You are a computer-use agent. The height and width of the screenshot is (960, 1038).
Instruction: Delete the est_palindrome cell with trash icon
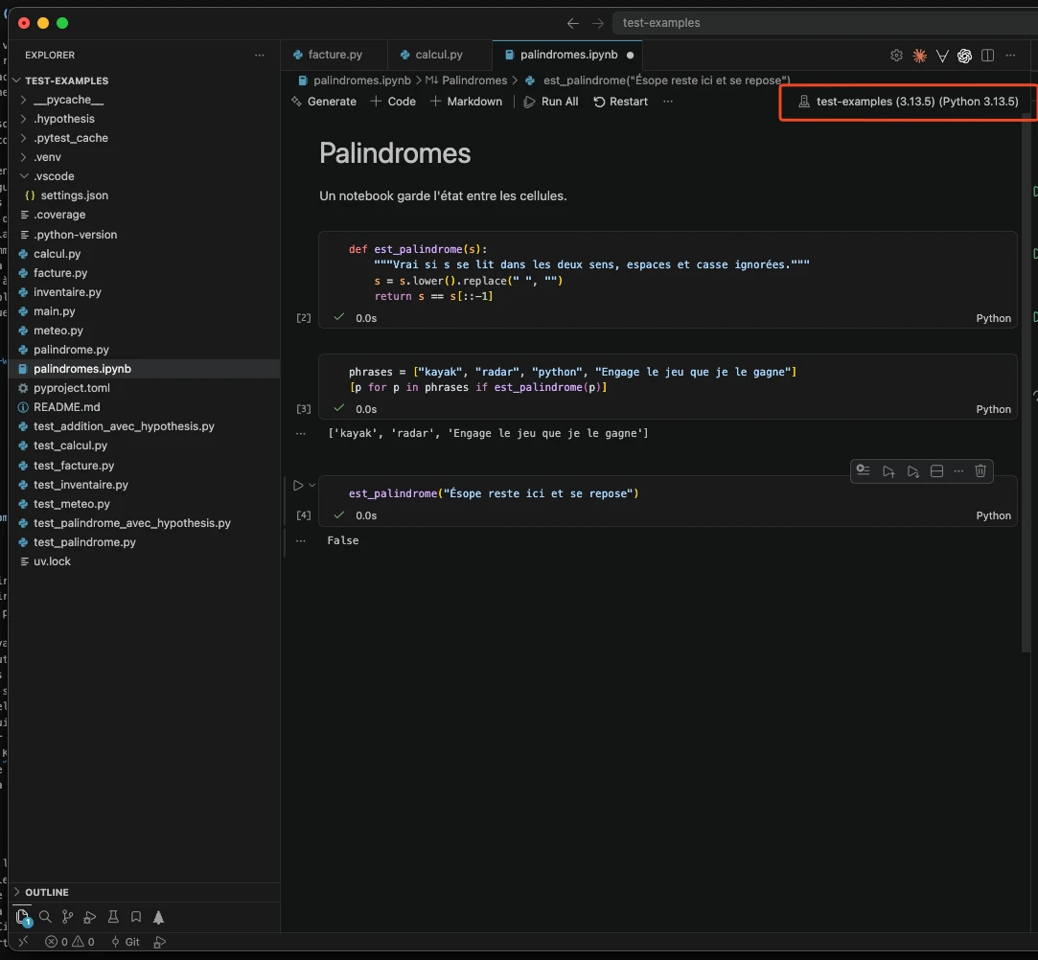(x=980, y=471)
